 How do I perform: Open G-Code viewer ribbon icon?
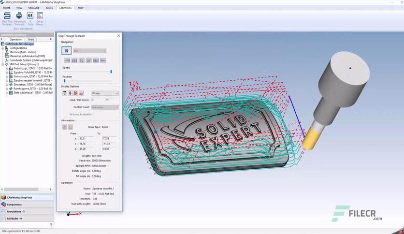(30, 18)
